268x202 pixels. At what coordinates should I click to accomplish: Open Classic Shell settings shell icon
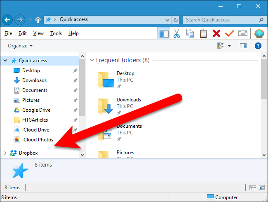click(x=259, y=33)
